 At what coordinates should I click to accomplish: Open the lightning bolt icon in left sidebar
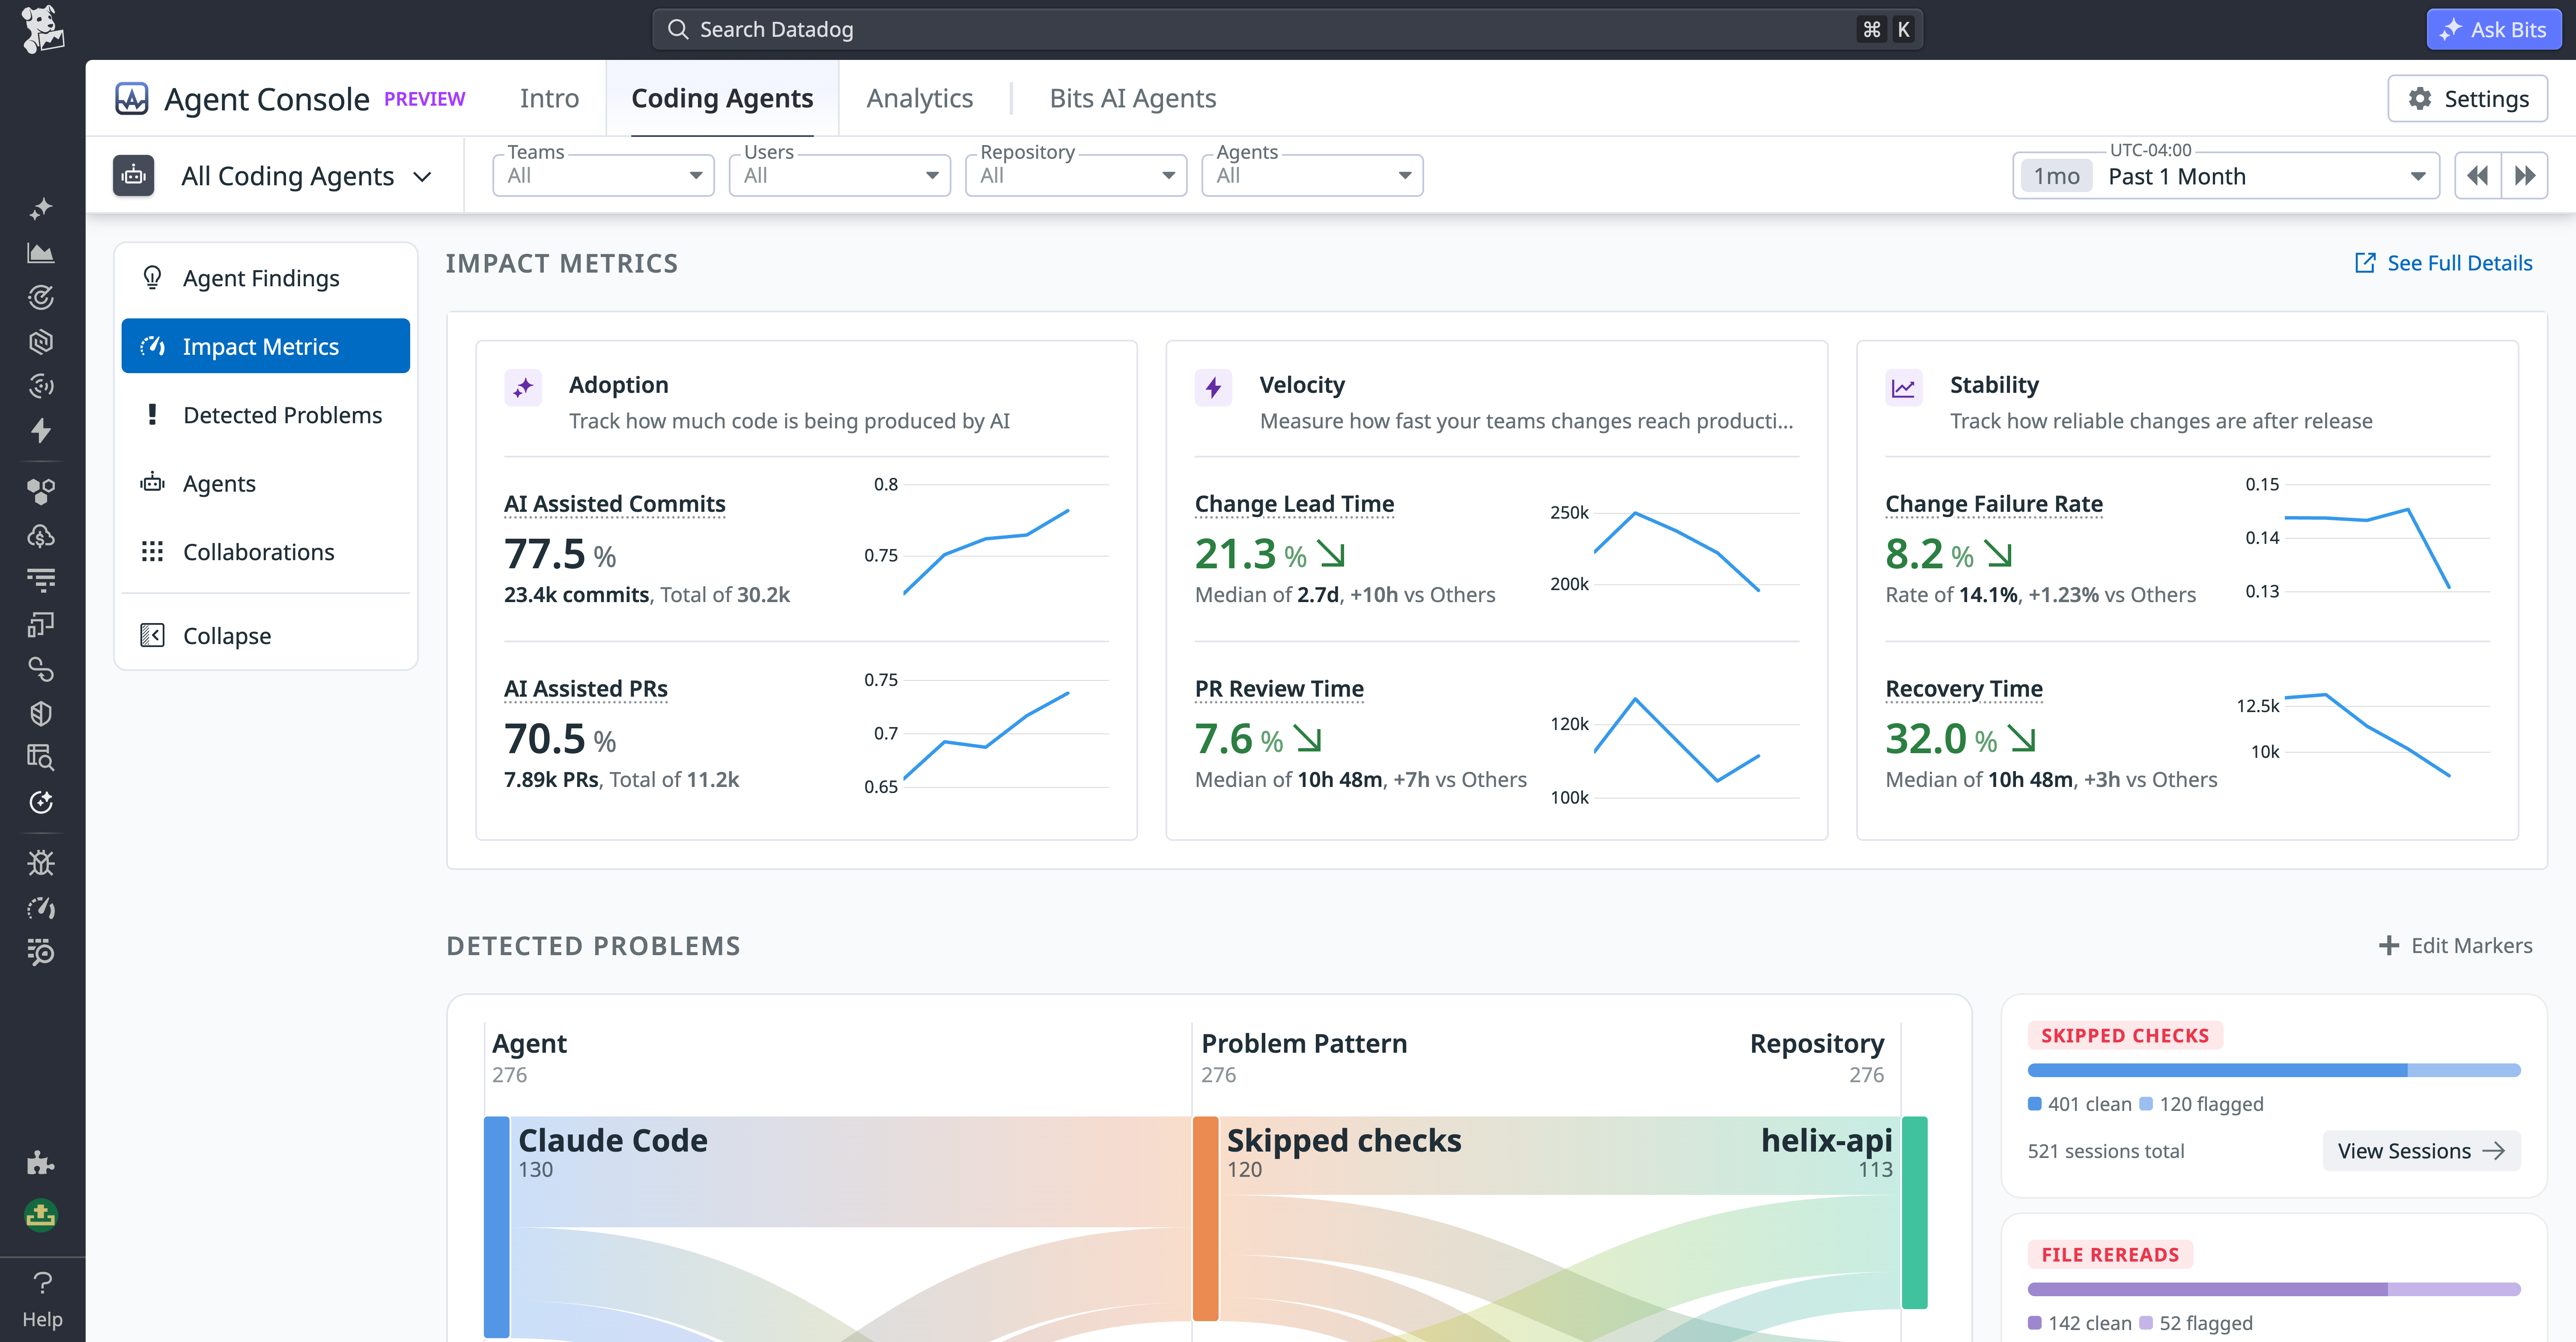tap(41, 431)
